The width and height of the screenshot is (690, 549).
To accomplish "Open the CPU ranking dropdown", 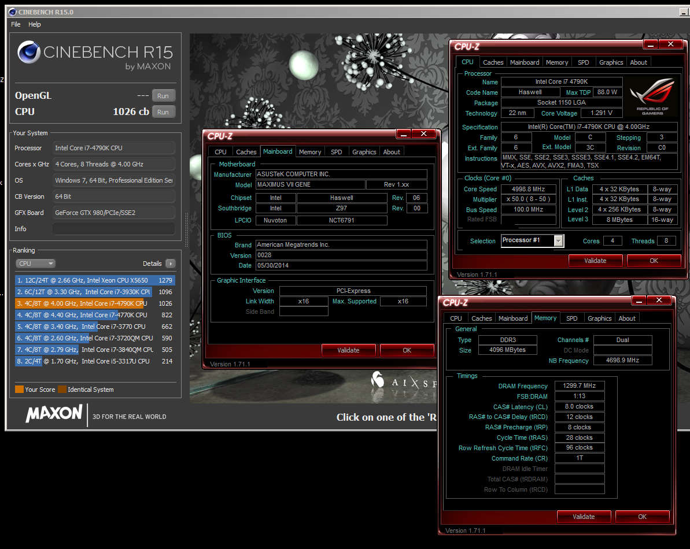I will tap(35, 264).
